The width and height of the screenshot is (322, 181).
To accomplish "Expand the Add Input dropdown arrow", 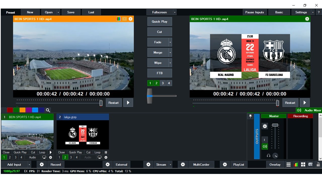I will tap(29, 165).
